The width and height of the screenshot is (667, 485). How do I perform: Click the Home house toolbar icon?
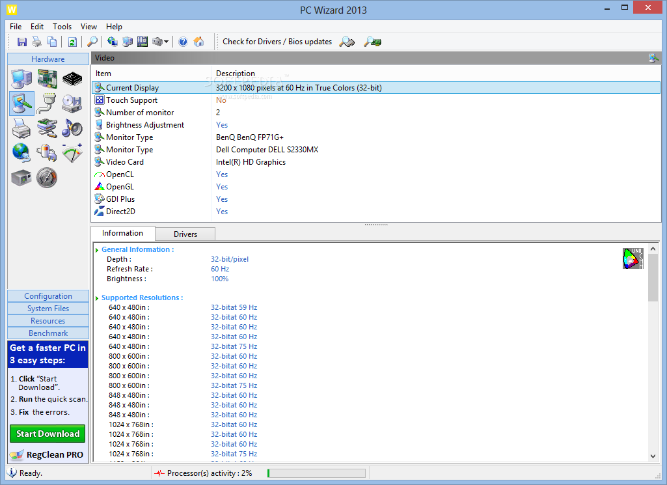click(198, 42)
